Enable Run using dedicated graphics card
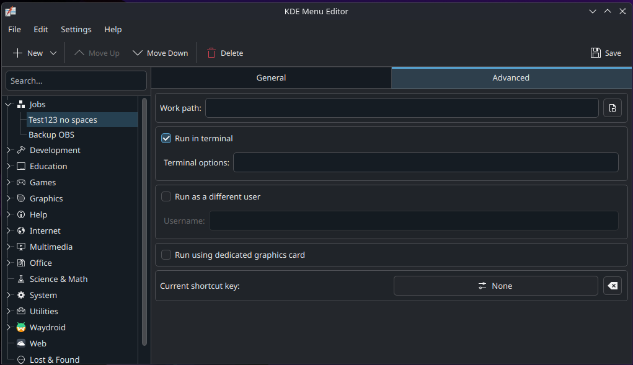The image size is (633, 365). (166, 254)
